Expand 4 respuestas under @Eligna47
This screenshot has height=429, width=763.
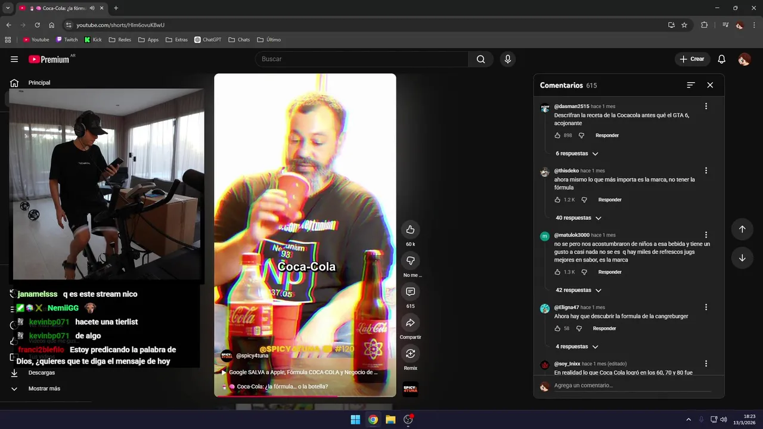(x=576, y=346)
